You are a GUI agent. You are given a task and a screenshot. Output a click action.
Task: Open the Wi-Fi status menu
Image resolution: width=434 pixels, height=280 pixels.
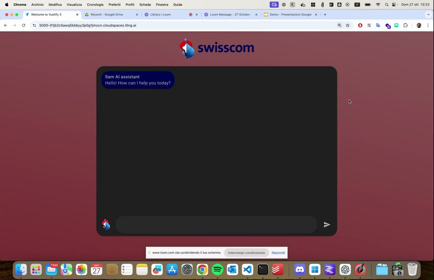coord(378,5)
